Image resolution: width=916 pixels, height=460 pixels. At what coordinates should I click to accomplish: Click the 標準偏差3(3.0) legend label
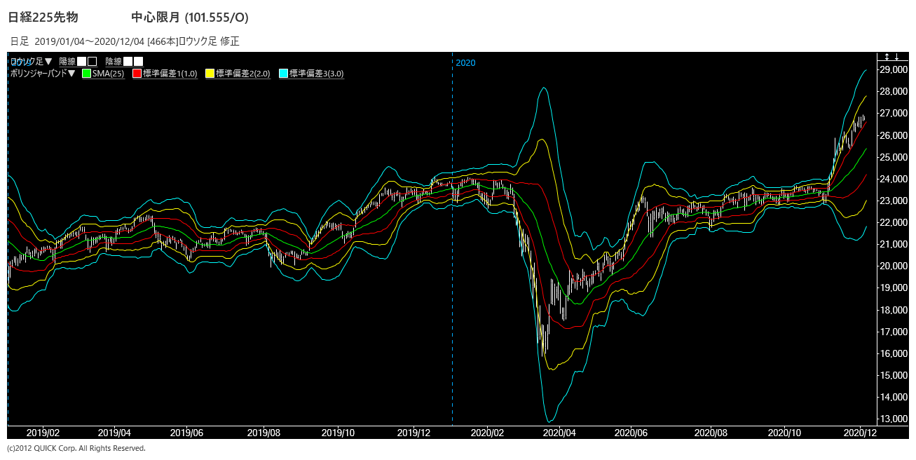pyautogui.click(x=316, y=74)
